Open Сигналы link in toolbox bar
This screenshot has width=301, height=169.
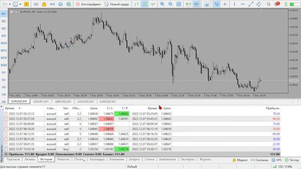[259, 160]
